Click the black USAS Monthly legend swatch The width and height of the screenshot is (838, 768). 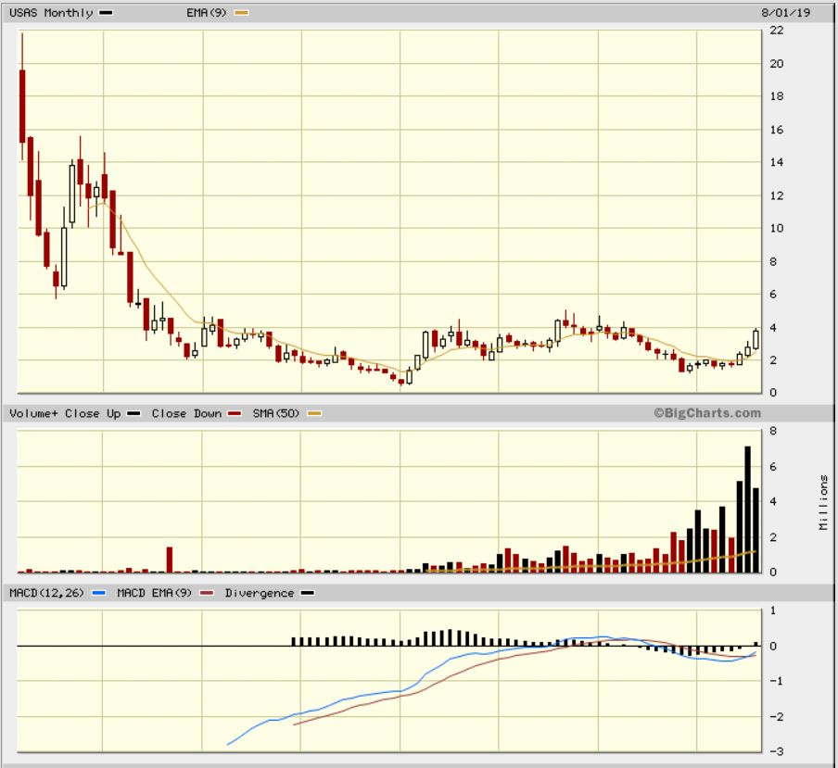pos(107,14)
